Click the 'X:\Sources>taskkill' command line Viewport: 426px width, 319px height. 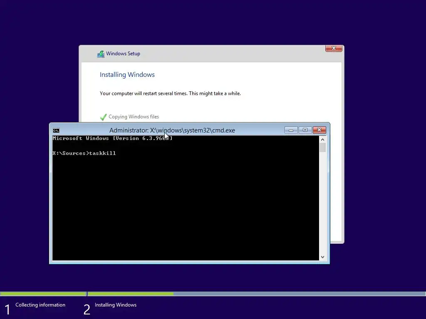pos(84,153)
